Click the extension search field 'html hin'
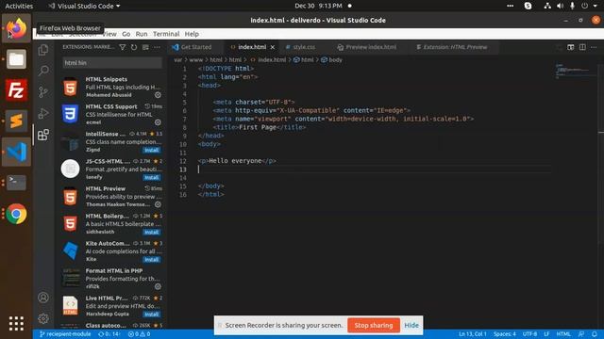Image resolution: width=604 pixels, height=339 pixels. click(112, 63)
